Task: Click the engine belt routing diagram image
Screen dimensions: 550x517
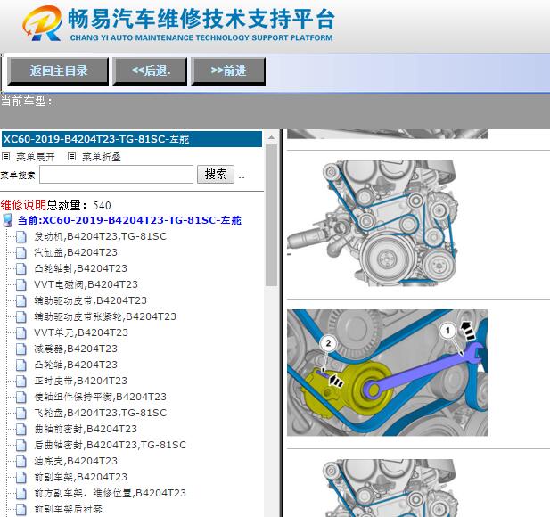Action: tap(373, 223)
